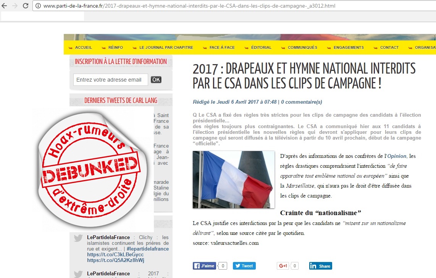This screenshot has height=278, width=436.
Task: Select the ÉDITORIAL menu entry
Action: [261, 48]
